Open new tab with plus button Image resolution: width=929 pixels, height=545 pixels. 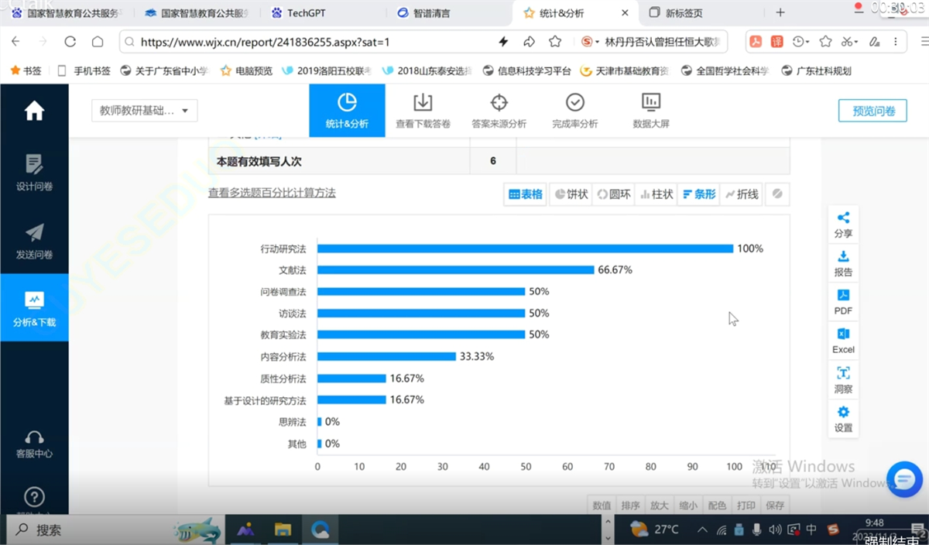point(780,12)
